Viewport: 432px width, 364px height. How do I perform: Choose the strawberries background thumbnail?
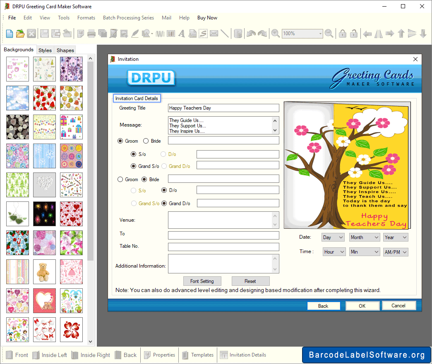coord(44,98)
